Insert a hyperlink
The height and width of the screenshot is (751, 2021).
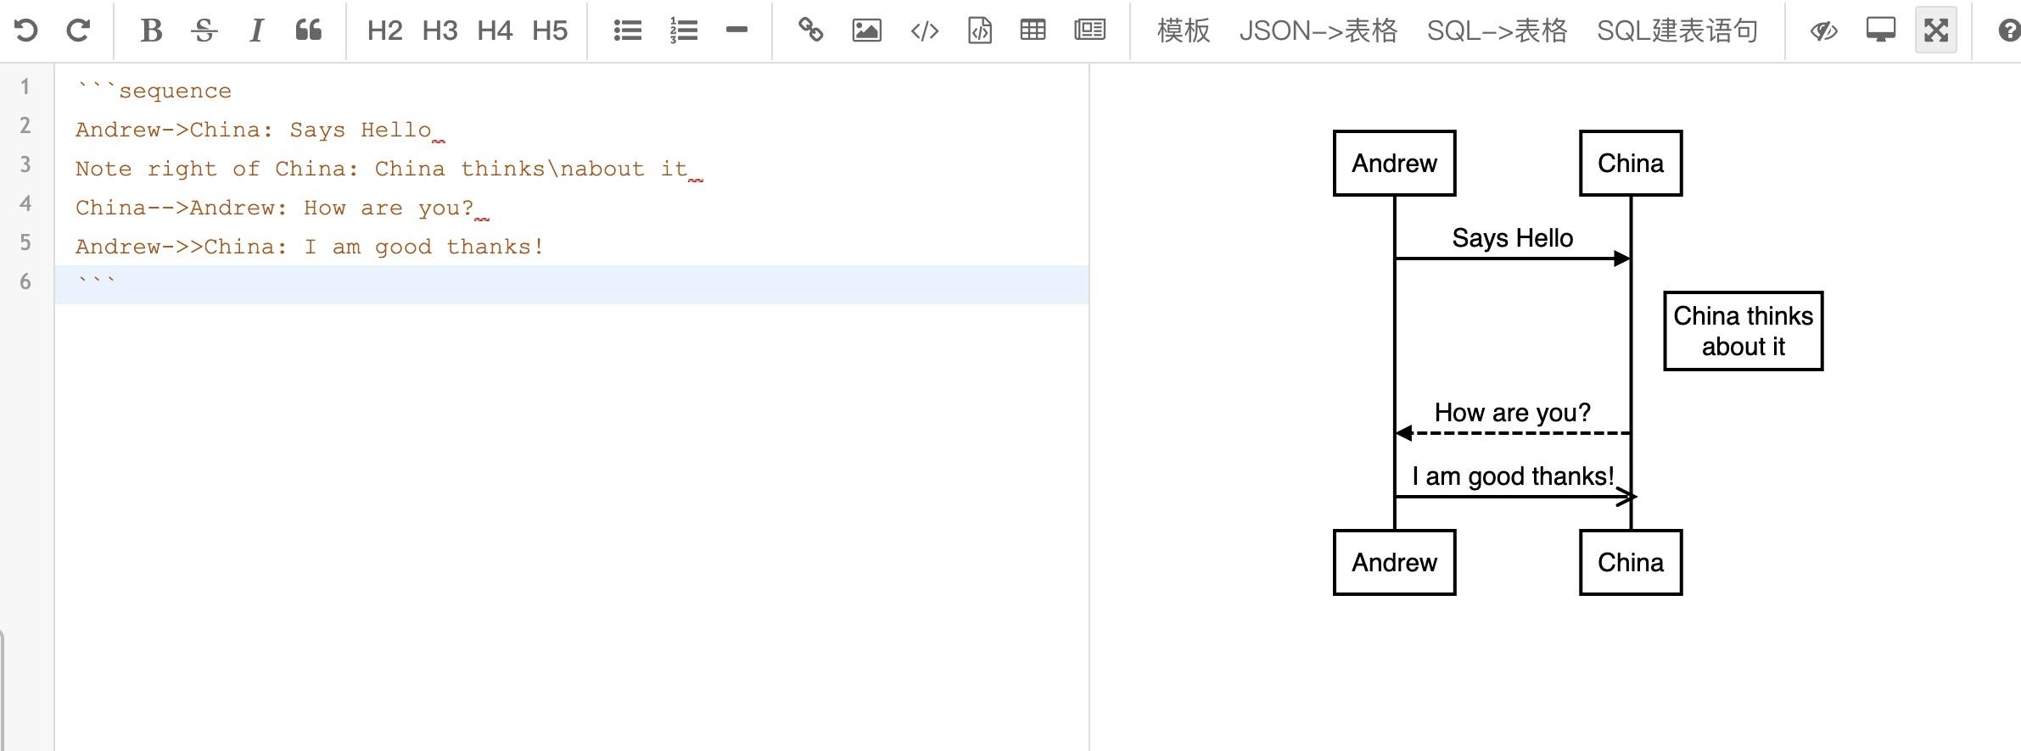[x=810, y=31]
